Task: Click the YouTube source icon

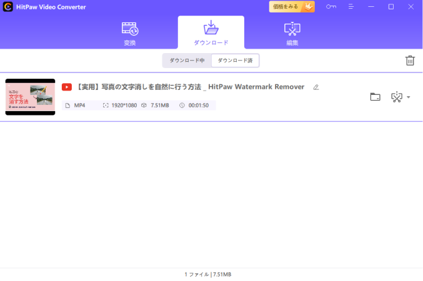Action: click(x=67, y=87)
